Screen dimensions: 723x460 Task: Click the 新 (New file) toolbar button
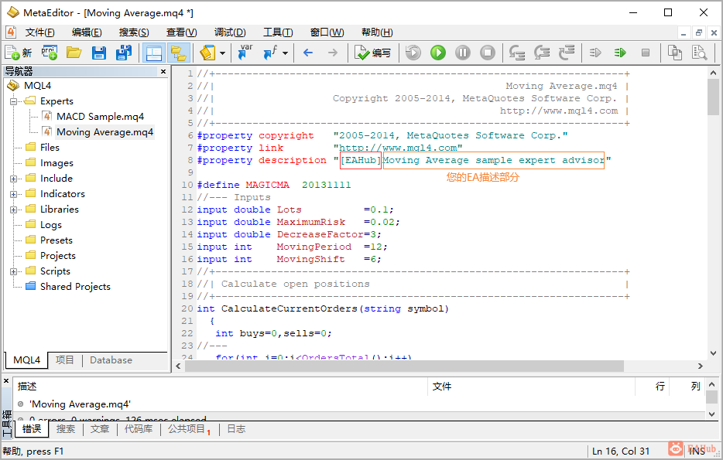(x=19, y=53)
